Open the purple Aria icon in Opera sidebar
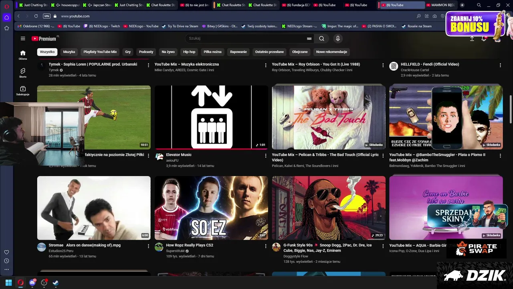Screen dimensions: 513x289 click(x=6, y=17)
